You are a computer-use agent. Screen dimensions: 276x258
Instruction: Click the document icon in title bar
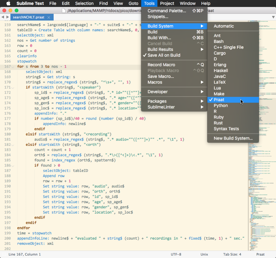pos(64,10)
